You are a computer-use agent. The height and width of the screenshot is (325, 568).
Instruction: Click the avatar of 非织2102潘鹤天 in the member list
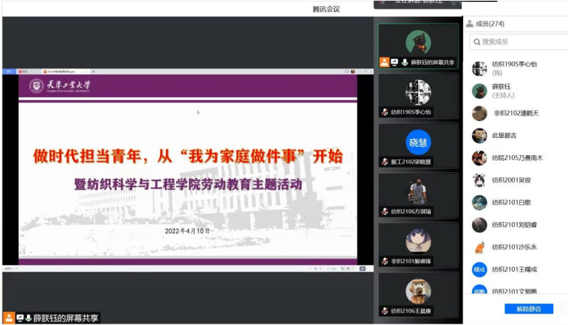click(479, 114)
